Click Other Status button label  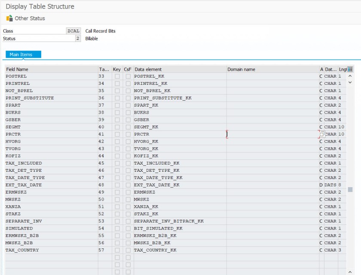point(30,18)
